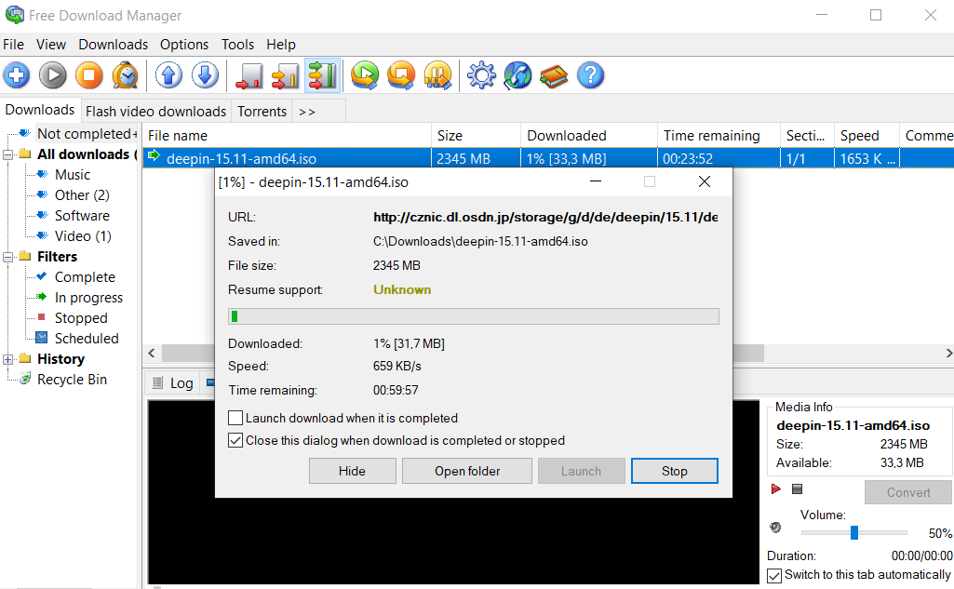Sort by the Size column header

476,136
